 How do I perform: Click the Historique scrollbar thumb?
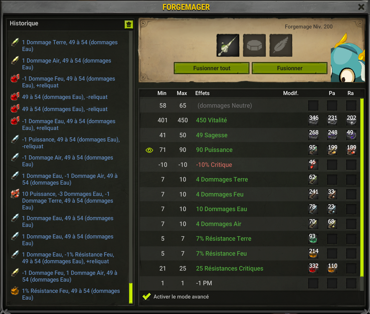tap(131, 293)
